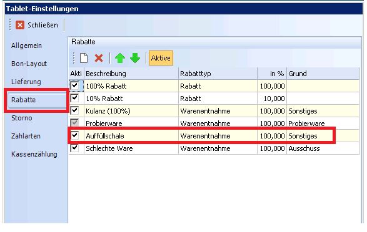
Task: Toggle the active checkbox for Auffüllschale
Action: click(x=74, y=135)
